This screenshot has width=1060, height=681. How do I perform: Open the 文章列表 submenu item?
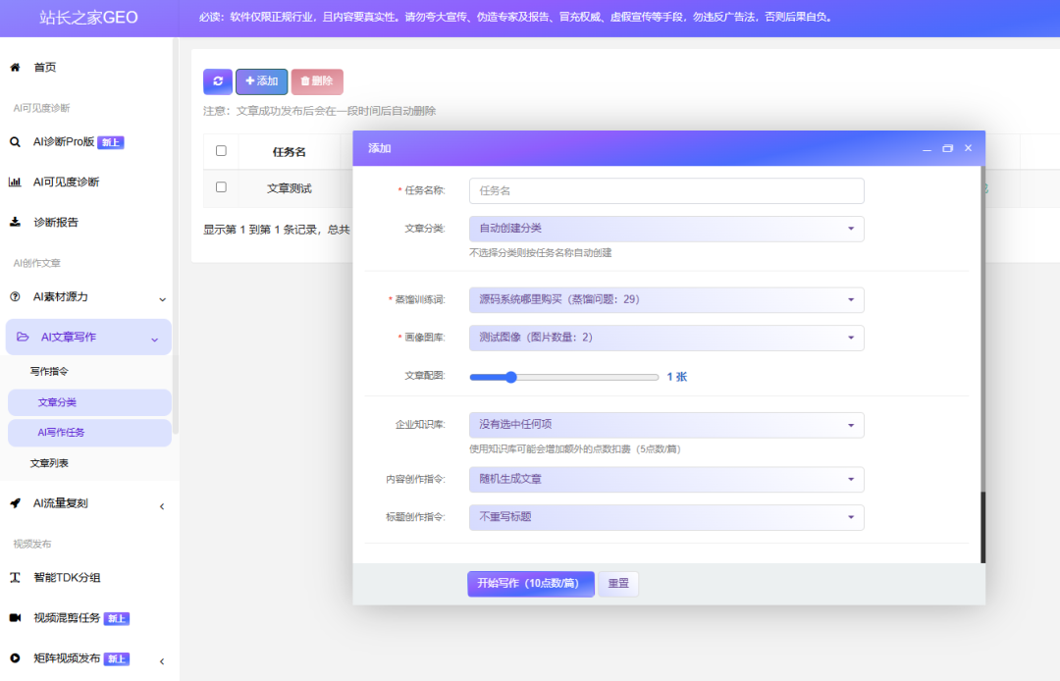(x=49, y=463)
